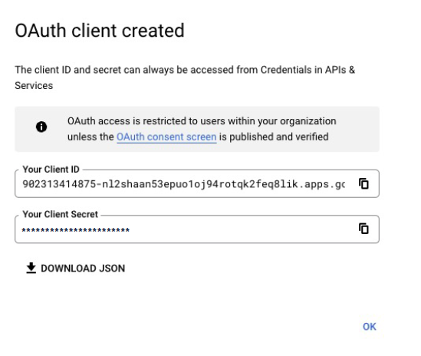Image resolution: width=421 pixels, height=356 pixels.
Task: Click the info icon in the notice banner
Action: (x=41, y=127)
